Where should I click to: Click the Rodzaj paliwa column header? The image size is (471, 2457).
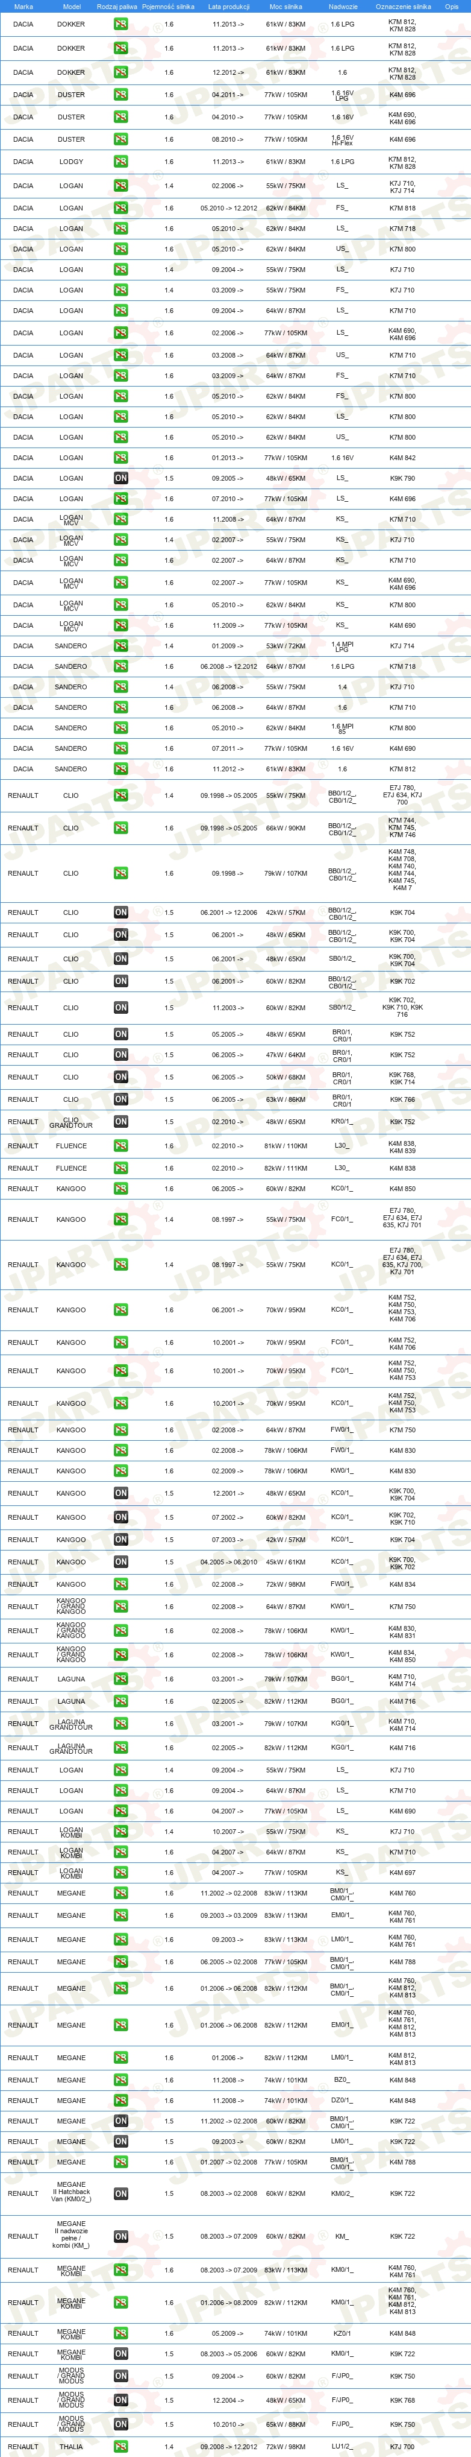coord(116,5)
